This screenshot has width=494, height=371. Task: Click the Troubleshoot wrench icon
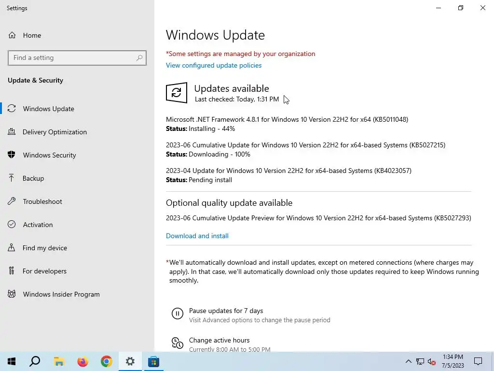pyautogui.click(x=12, y=201)
